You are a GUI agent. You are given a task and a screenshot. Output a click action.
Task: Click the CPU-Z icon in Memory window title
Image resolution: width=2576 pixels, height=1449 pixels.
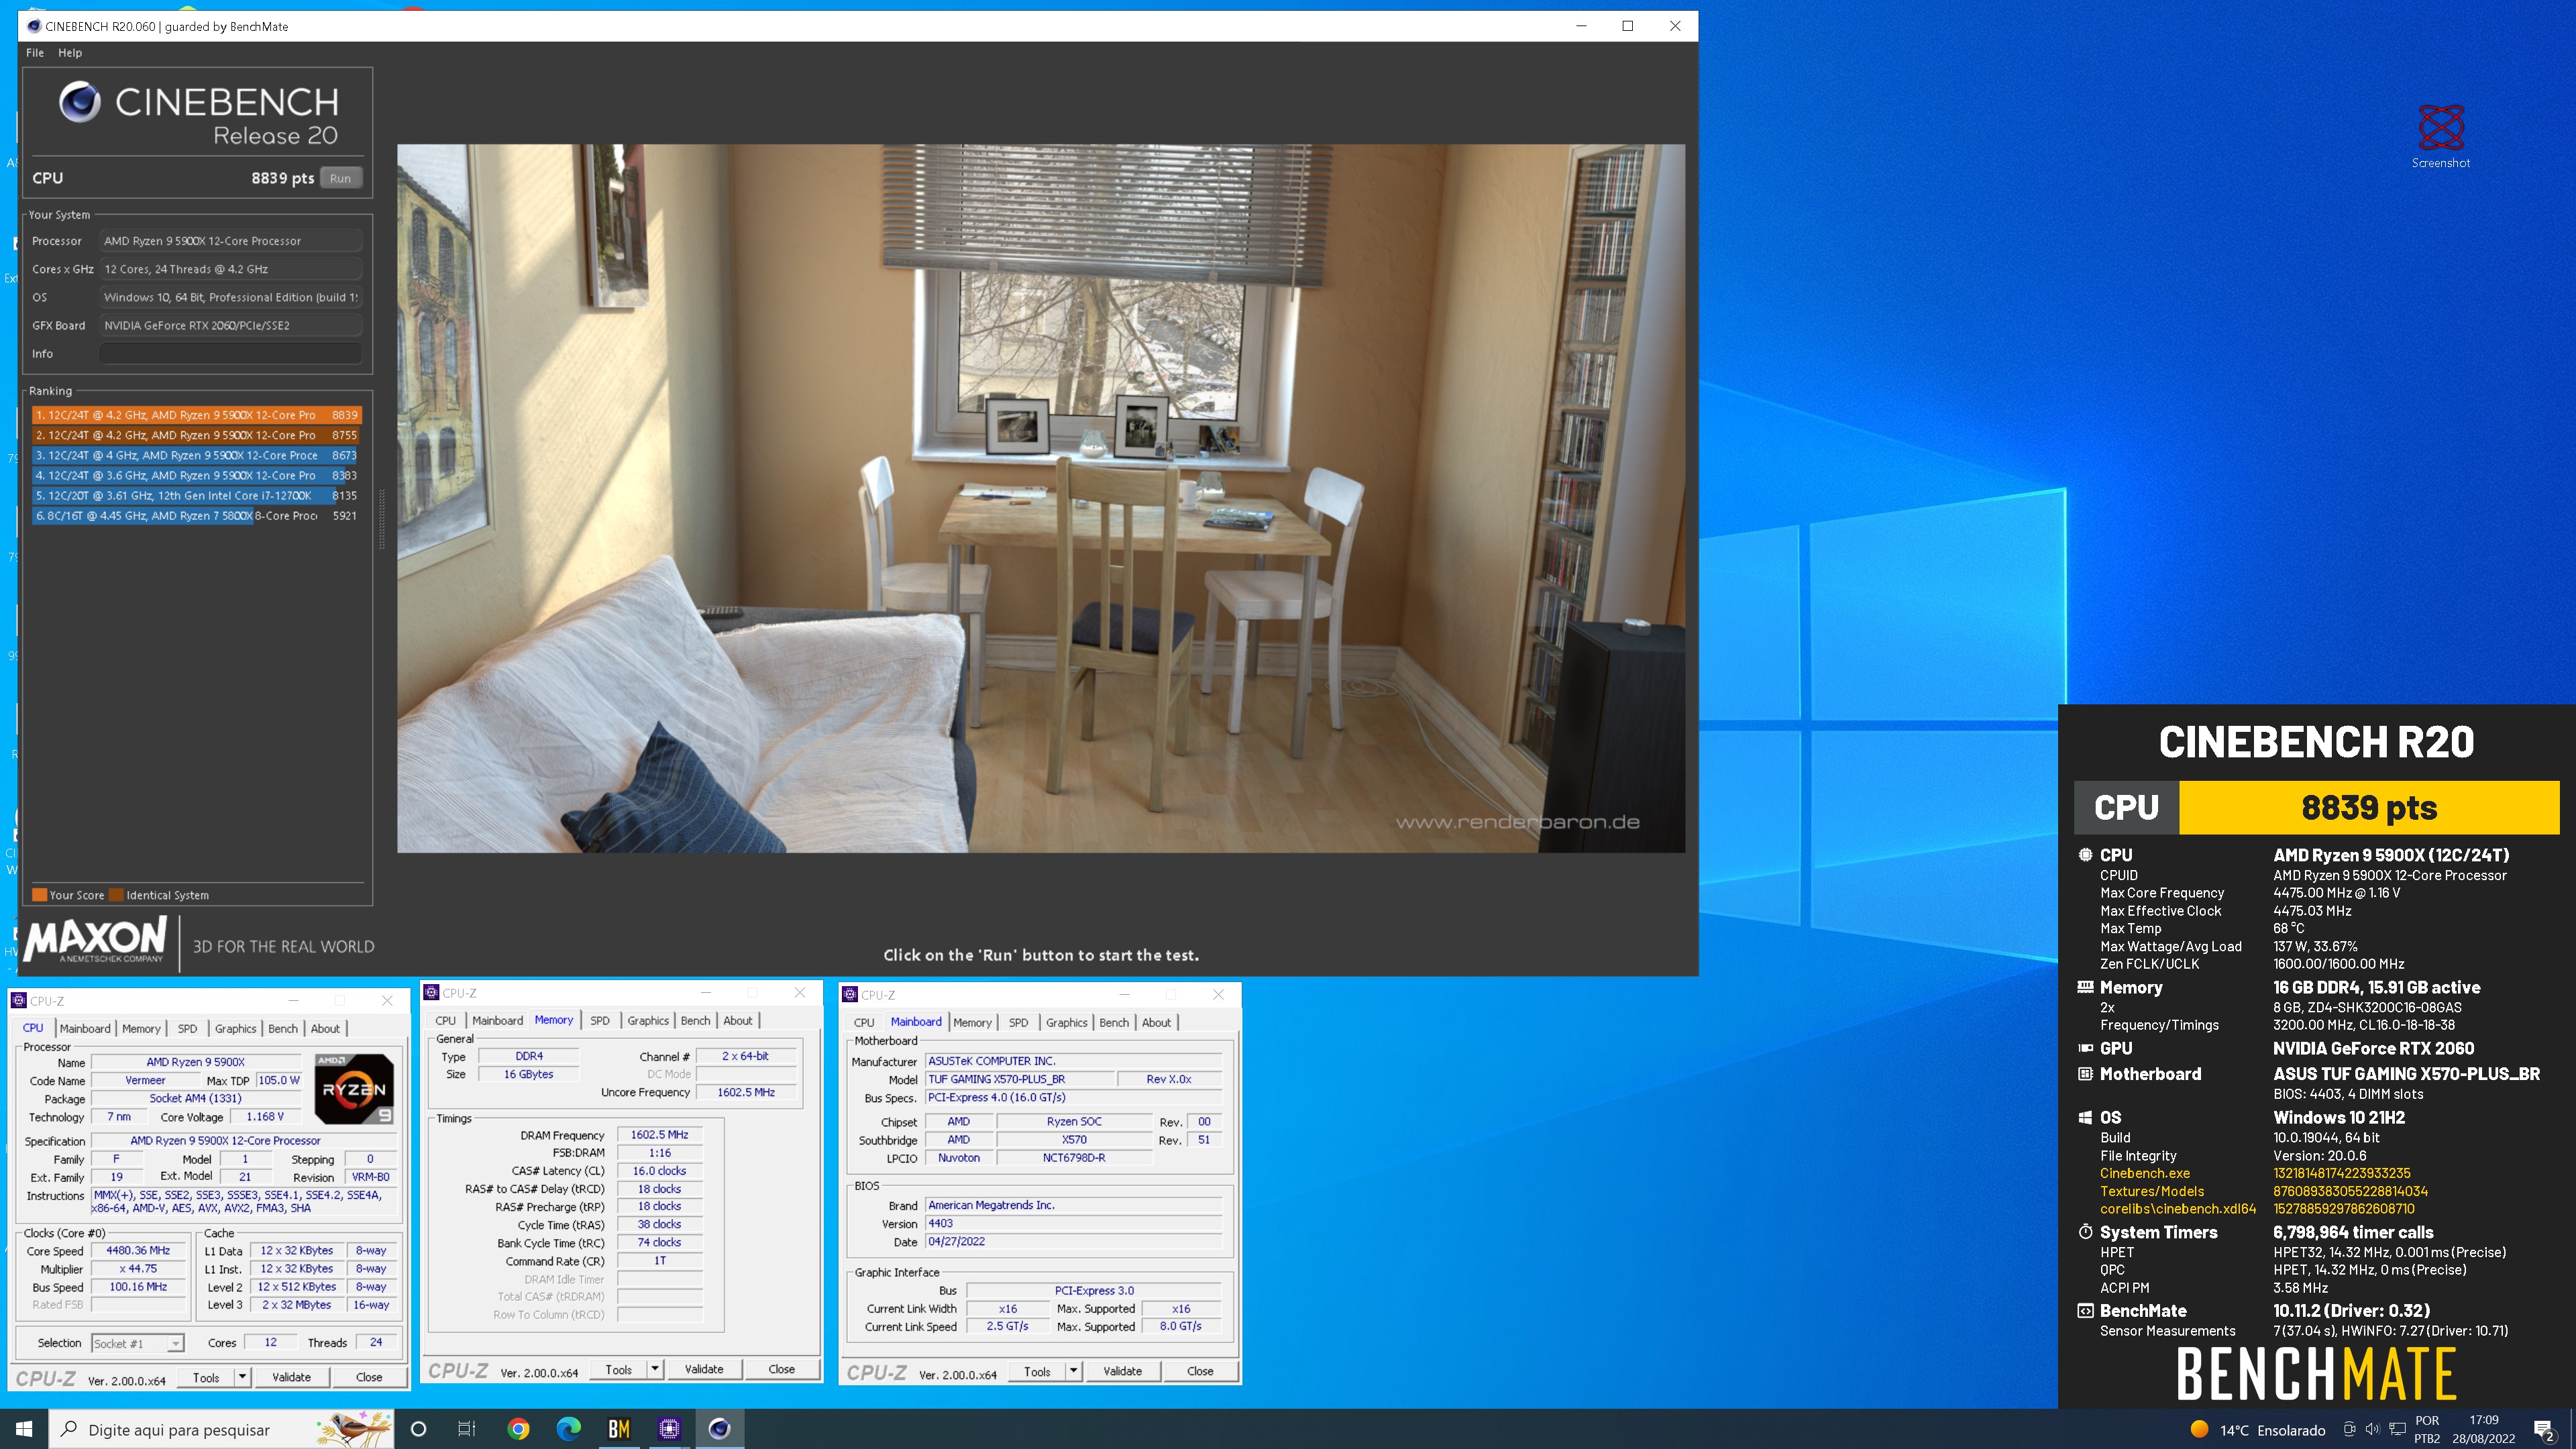pyautogui.click(x=432, y=992)
